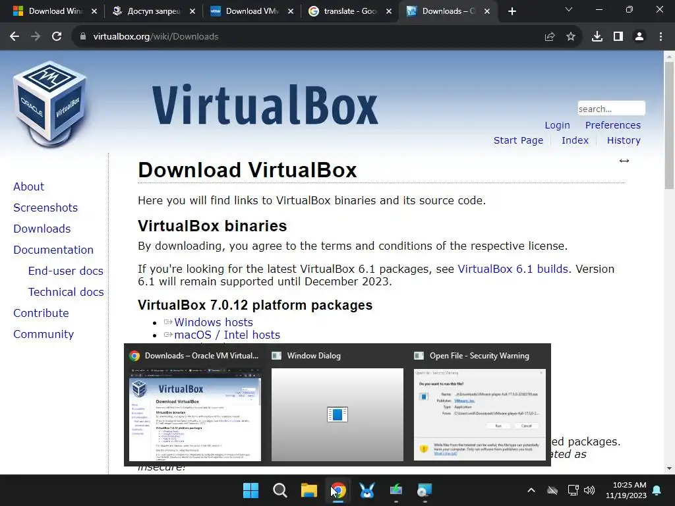The image size is (675, 506).
Task: Close the Download Windows tab
Action: 94,11
